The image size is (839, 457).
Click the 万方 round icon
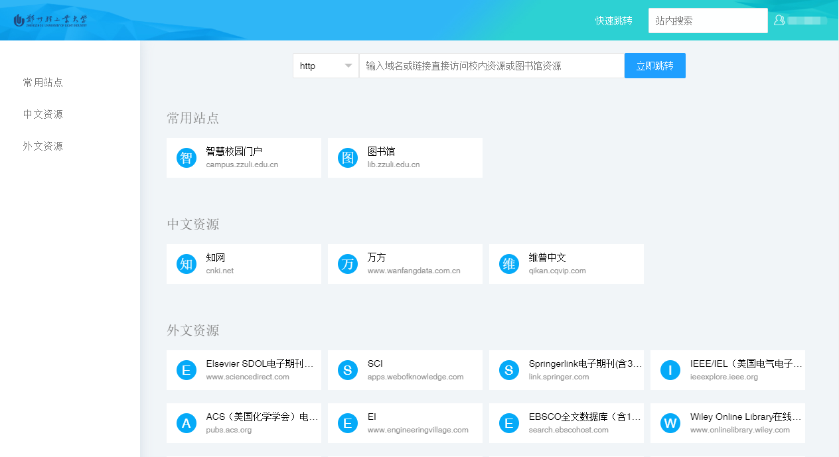(348, 264)
